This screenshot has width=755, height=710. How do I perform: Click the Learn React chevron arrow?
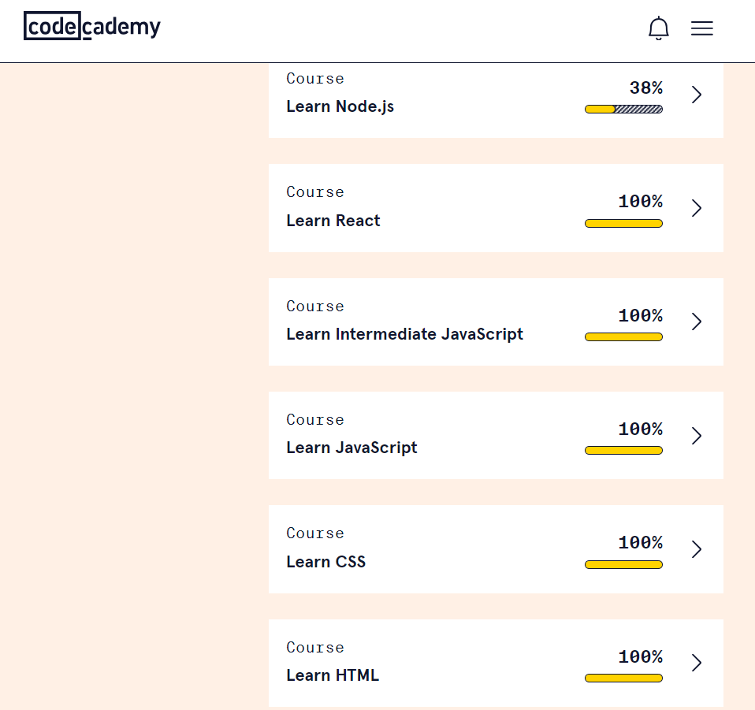coord(696,208)
